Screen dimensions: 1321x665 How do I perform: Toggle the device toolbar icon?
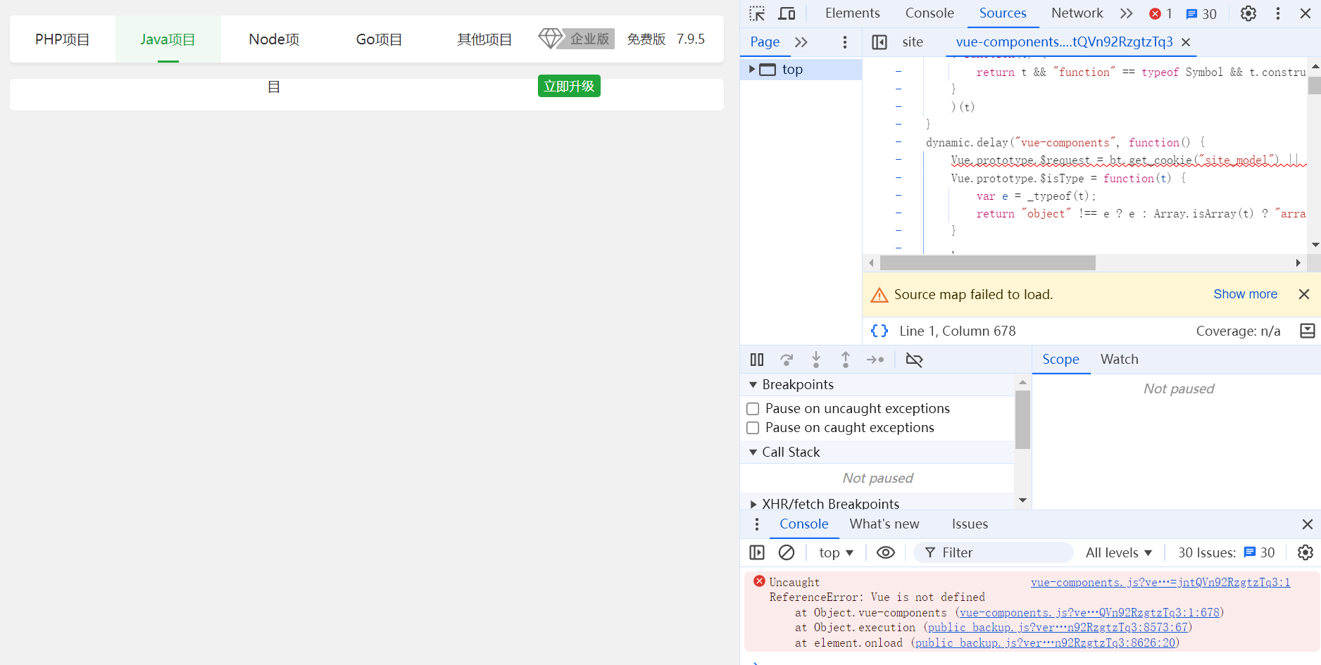tap(787, 13)
